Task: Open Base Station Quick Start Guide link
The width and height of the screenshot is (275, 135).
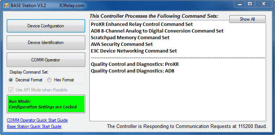Action: 34,126
